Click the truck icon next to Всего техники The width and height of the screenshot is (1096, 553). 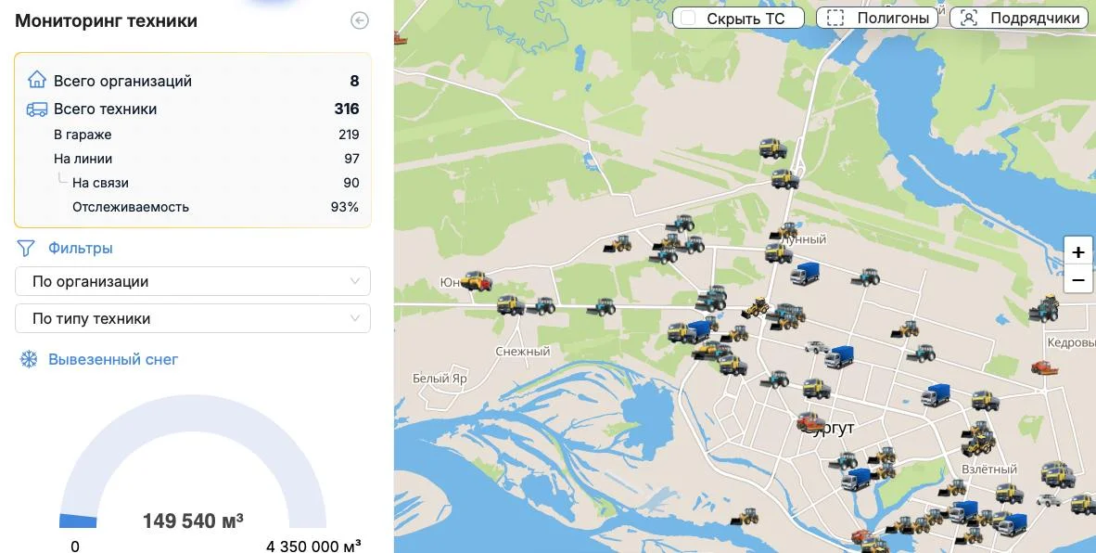coord(36,109)
